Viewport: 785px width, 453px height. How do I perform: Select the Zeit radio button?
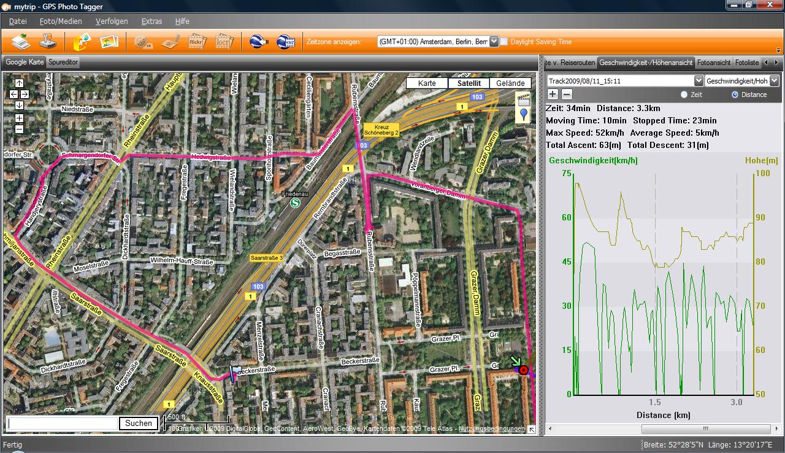684,95
